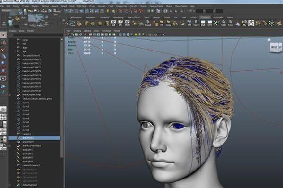Image resolution: width=283 pixels, height=188 pixels.
Task: Activate the Move tool
Action: coord(3,57)
